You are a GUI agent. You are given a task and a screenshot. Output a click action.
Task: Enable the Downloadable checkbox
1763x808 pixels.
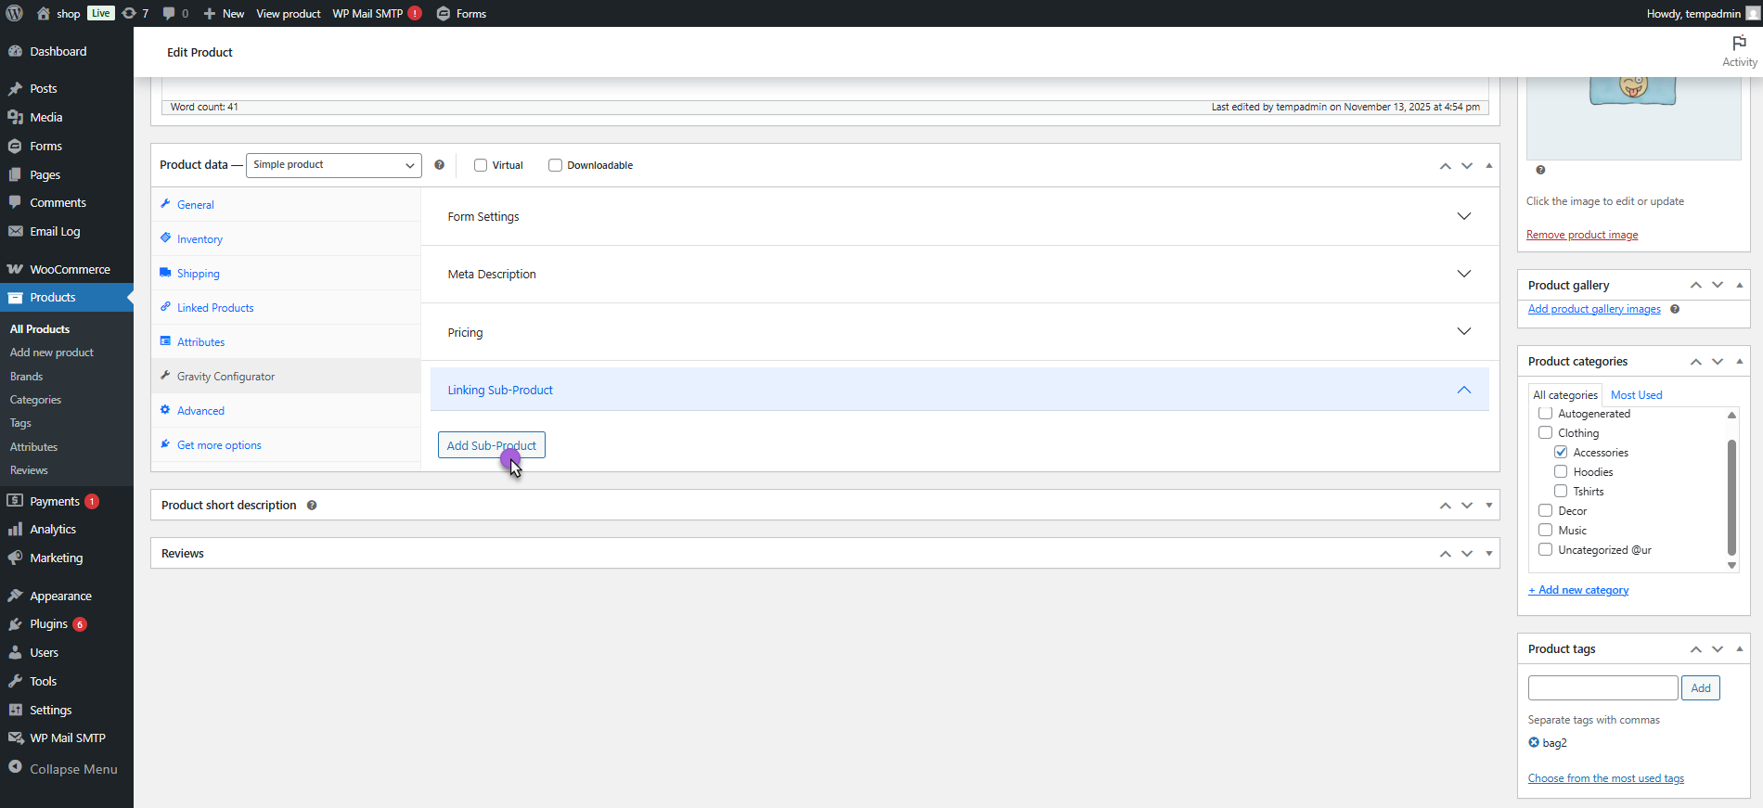click(x=555, y=165)
